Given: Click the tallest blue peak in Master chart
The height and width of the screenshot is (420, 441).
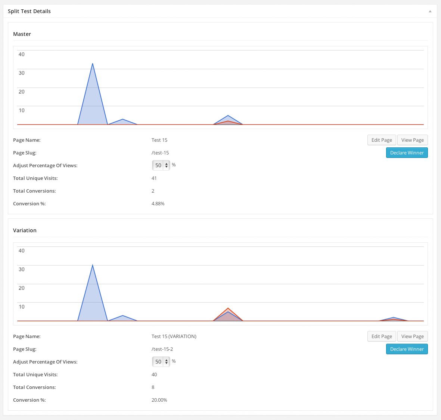Looking at the screenshot, I should (92, 64).
